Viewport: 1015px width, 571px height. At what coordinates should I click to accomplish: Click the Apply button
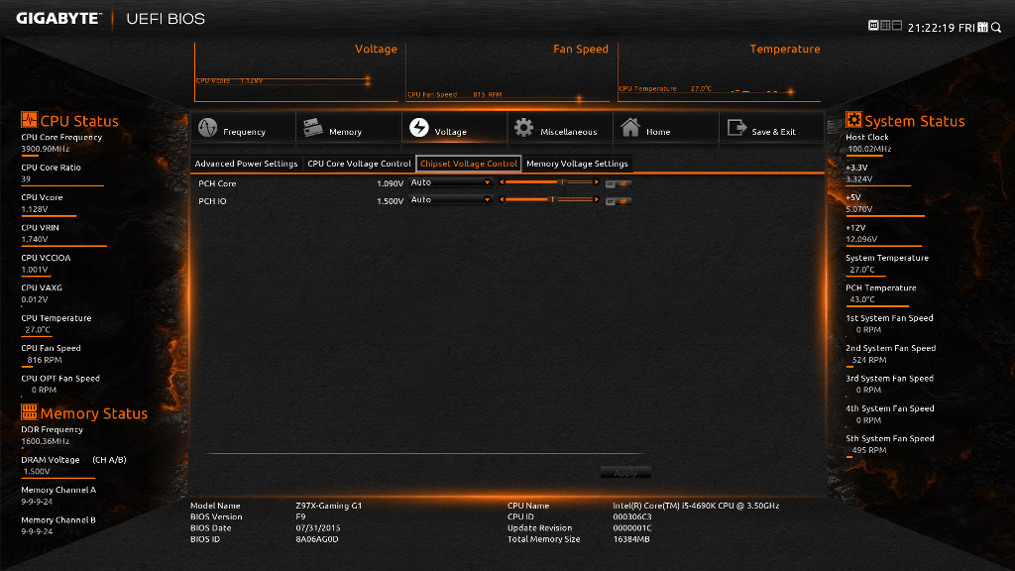(x=625, y=473)
